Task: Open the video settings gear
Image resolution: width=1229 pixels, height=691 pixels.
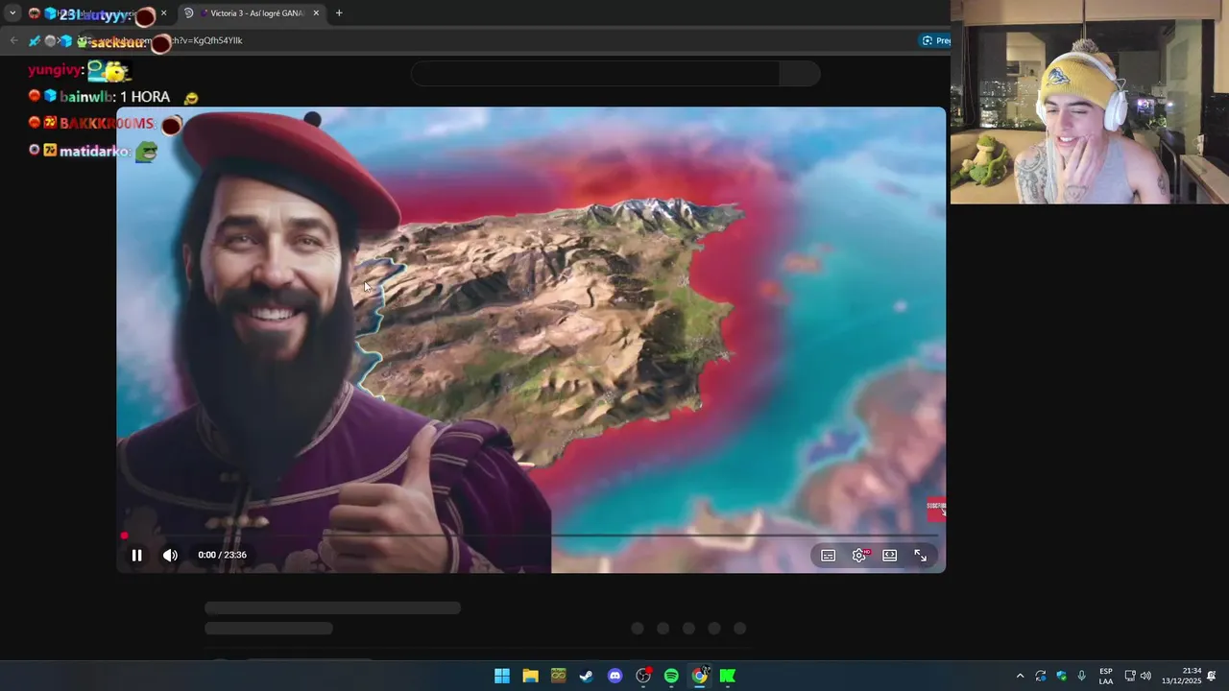Action: [859, 556]
